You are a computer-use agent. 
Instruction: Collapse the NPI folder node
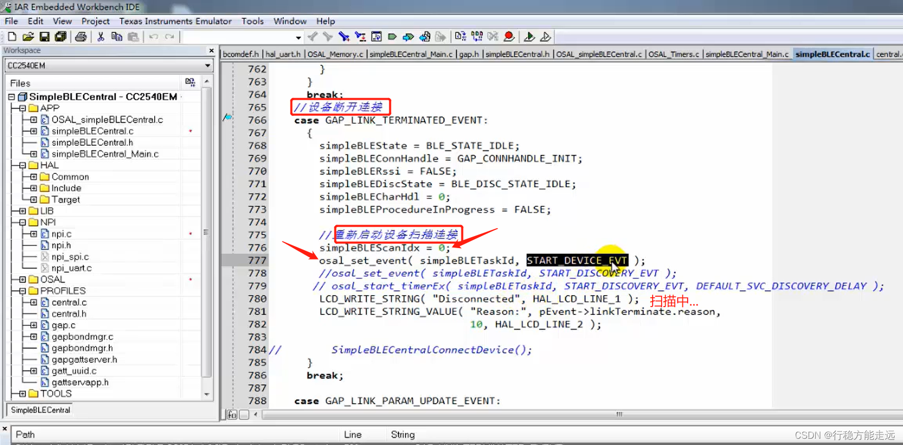coord(22,223)
